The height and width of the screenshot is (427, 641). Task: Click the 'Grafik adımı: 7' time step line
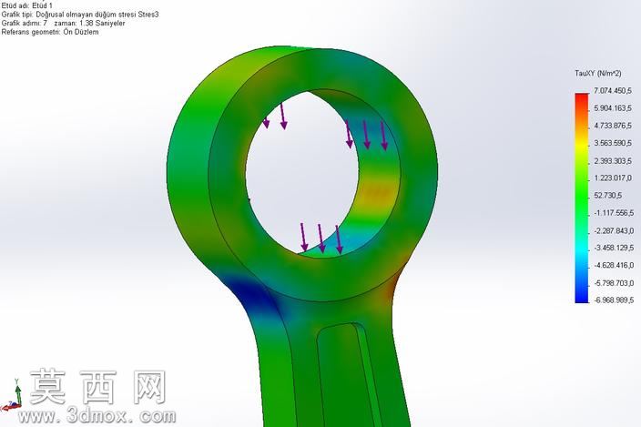pos(63,23)
